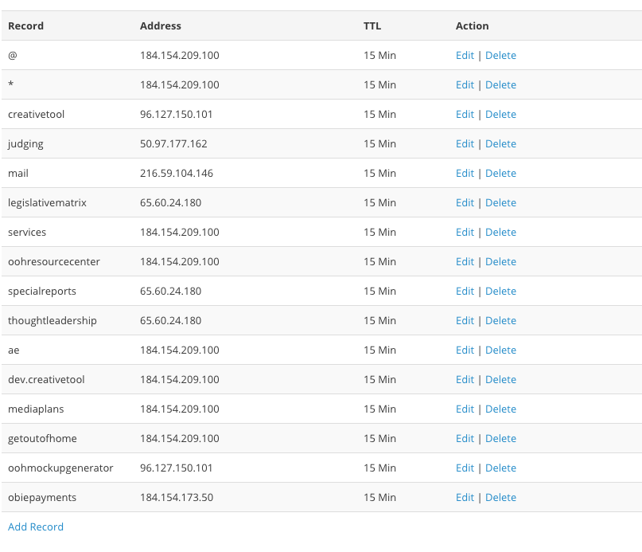Delete the mail record
642x552 pixels.
click(x=500, y=174)
